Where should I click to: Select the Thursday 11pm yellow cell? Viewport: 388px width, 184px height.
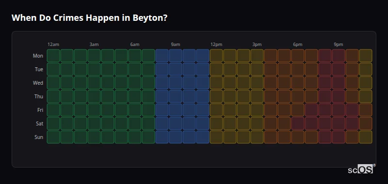[x=366, y=96]
